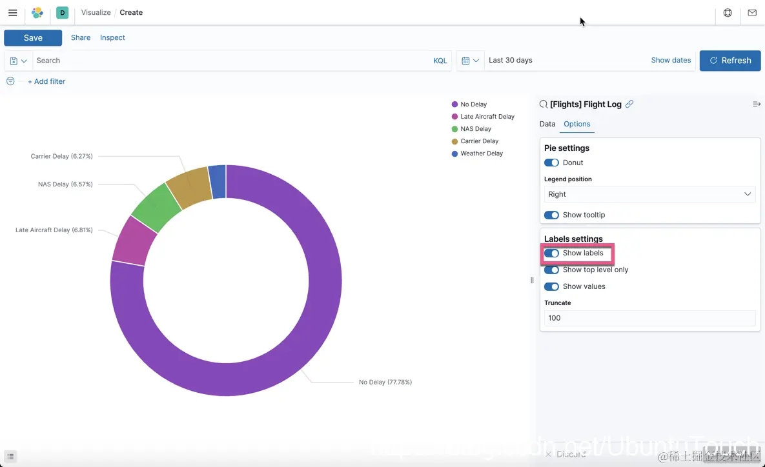Open the hamburger navigation menu

(x=13, y=13)
